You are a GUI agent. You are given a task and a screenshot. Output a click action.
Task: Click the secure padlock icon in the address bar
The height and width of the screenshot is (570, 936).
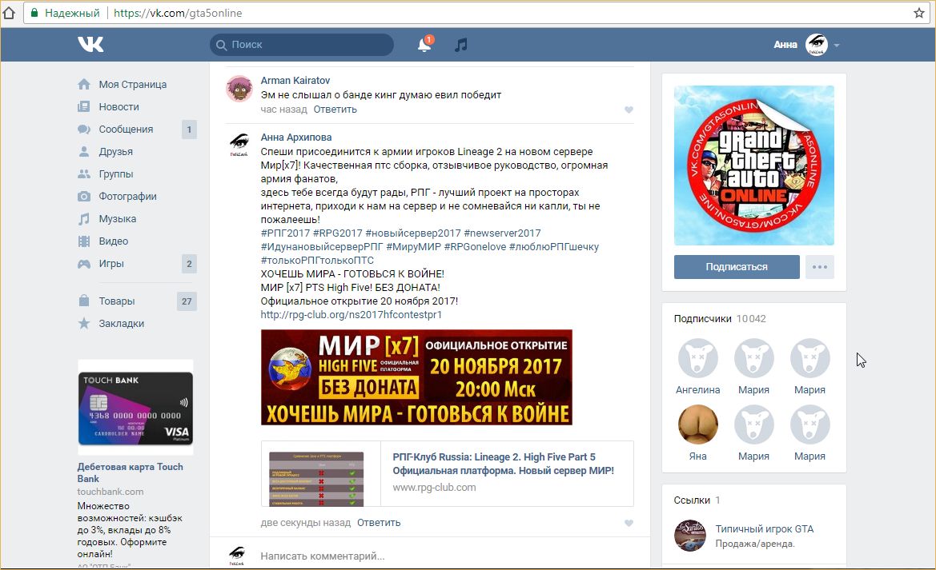click(34, 13)
